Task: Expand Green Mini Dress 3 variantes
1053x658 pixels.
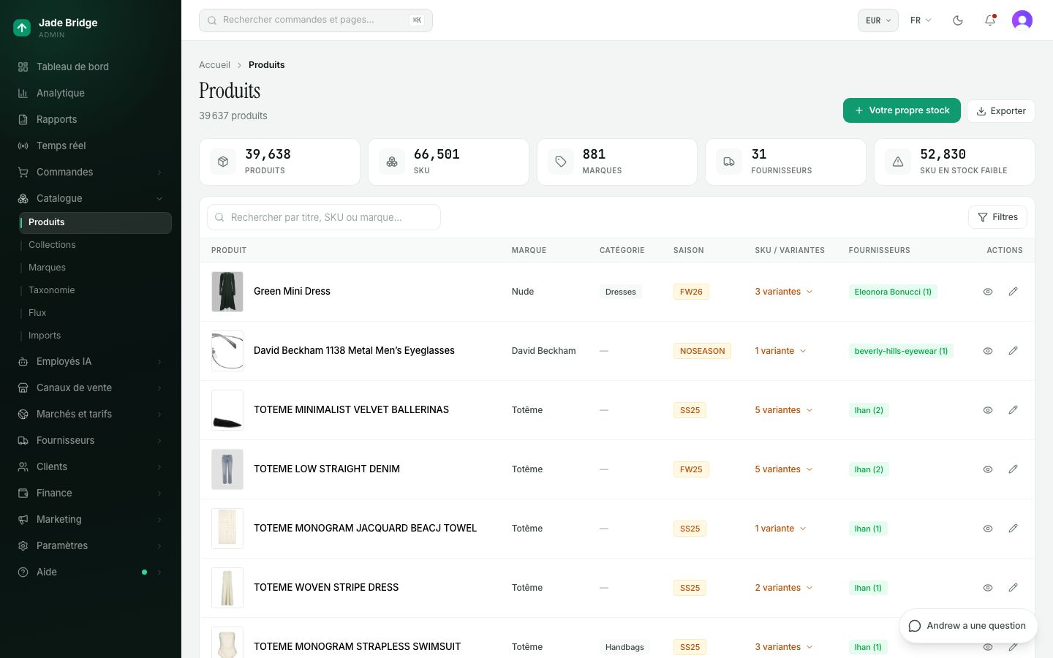Action: tap(784, 292)
